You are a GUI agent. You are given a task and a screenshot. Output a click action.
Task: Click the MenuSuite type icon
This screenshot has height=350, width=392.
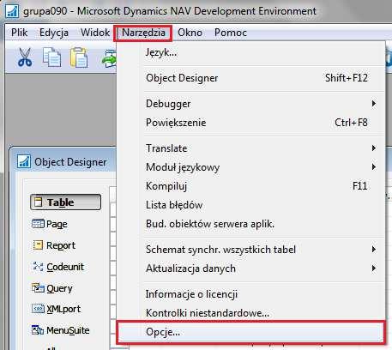38,330
